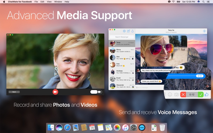This screenshot has width=213, height=133.
Task: Open ChatMate chat bubble in Dock
Action: pos(142,128)
